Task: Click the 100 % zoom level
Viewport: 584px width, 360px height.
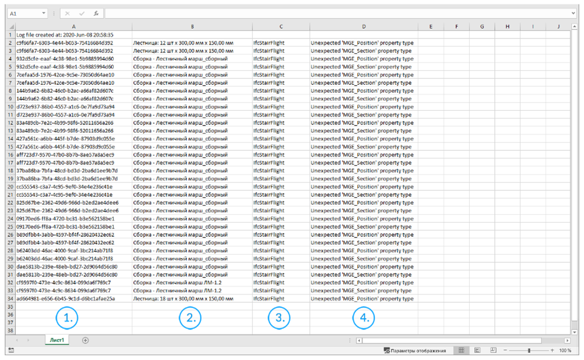Action: tap(565, 351)
